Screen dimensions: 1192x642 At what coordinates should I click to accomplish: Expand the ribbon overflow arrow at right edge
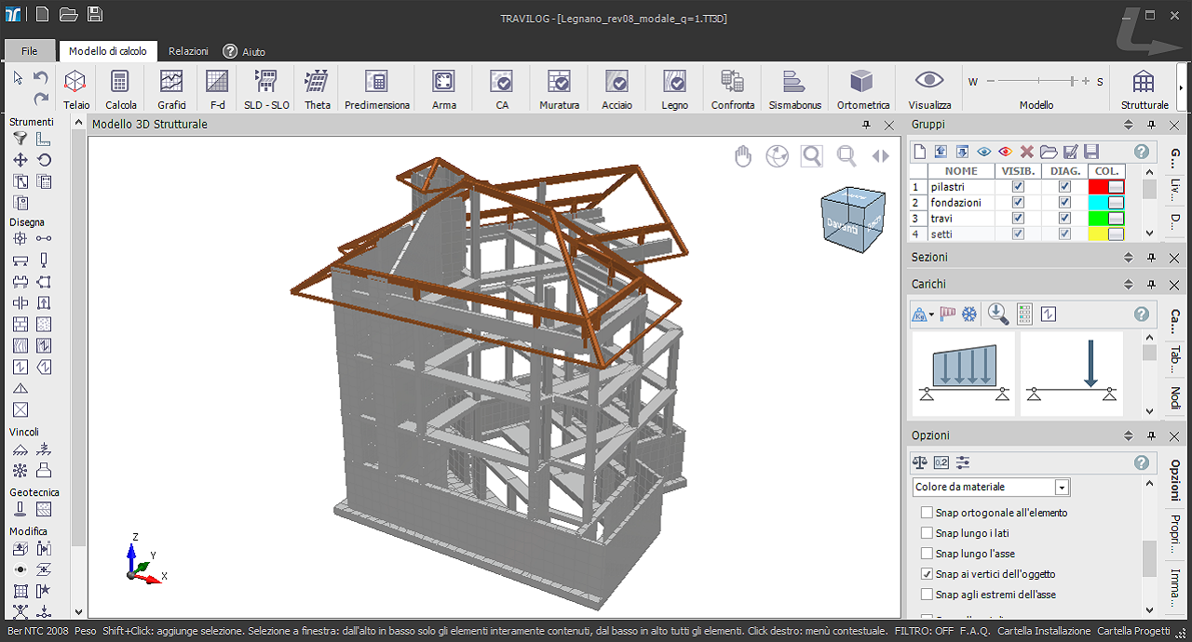point(1182,88)
